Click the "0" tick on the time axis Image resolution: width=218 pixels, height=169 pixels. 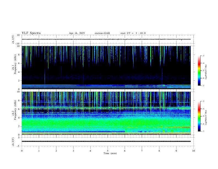coord(22,151)
